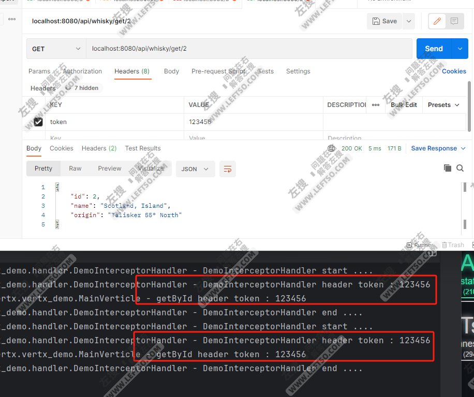Image resolution: width=474 pixels, height=397 pixels.
Task: Open the Test Results tab
Action: [x=143, y=148]
